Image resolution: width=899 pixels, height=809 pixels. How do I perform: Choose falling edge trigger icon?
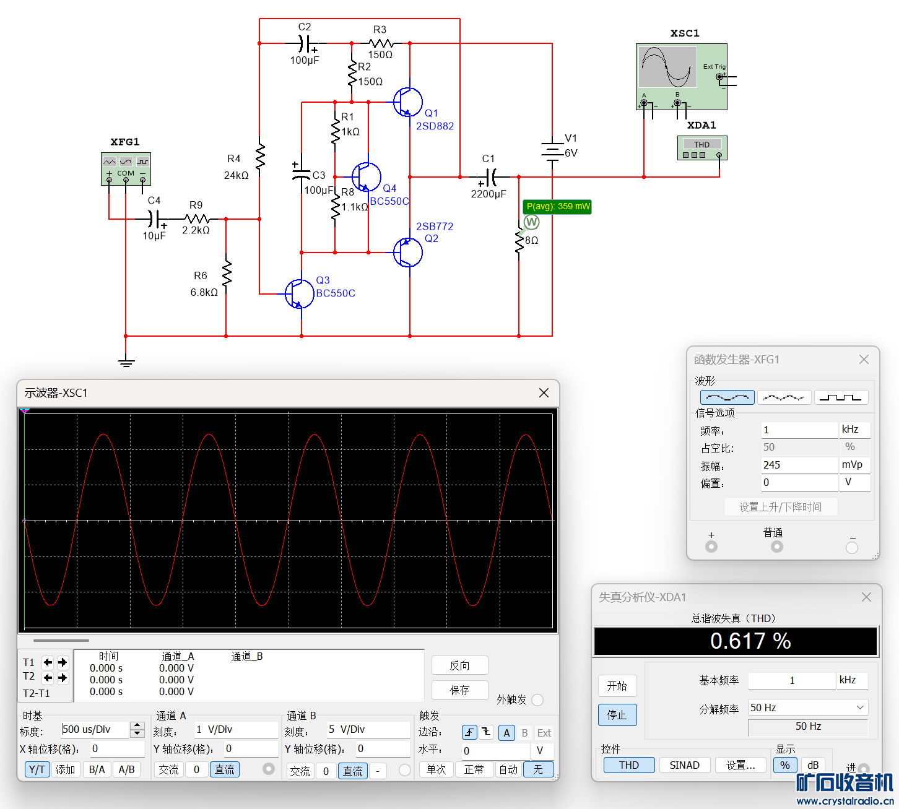coord(487,733)
